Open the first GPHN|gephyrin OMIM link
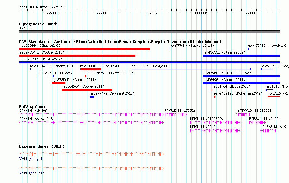Image resolution: width=289 pixels, height=183 pixels. click(x=32, y=159)
